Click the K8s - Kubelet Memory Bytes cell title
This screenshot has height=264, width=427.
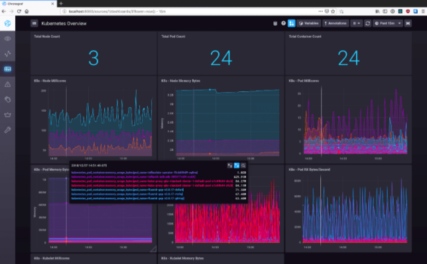[182, 258]
